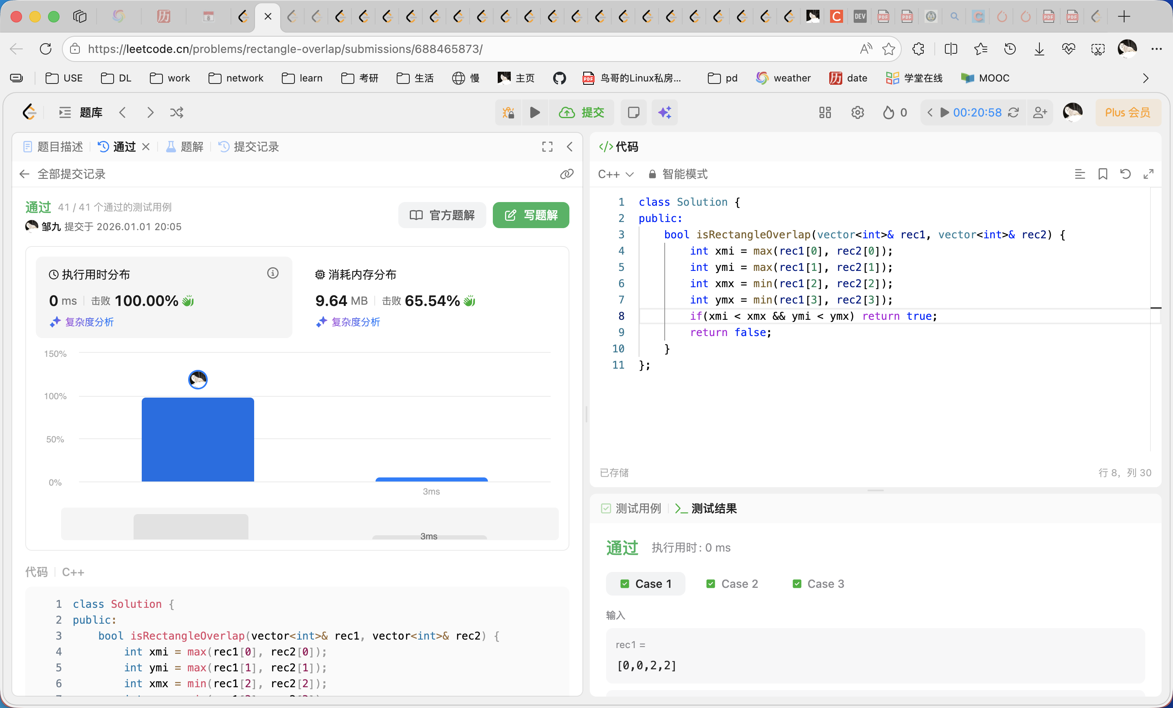Screen dimensions: 1173x708
Task: Pick a random problem with the shuffle icon
Action: [x=177, y=112]
